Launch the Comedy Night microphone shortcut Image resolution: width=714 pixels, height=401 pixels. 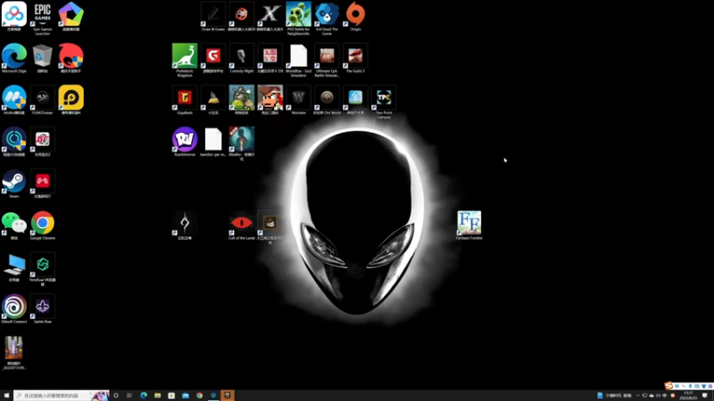[241, 58]
